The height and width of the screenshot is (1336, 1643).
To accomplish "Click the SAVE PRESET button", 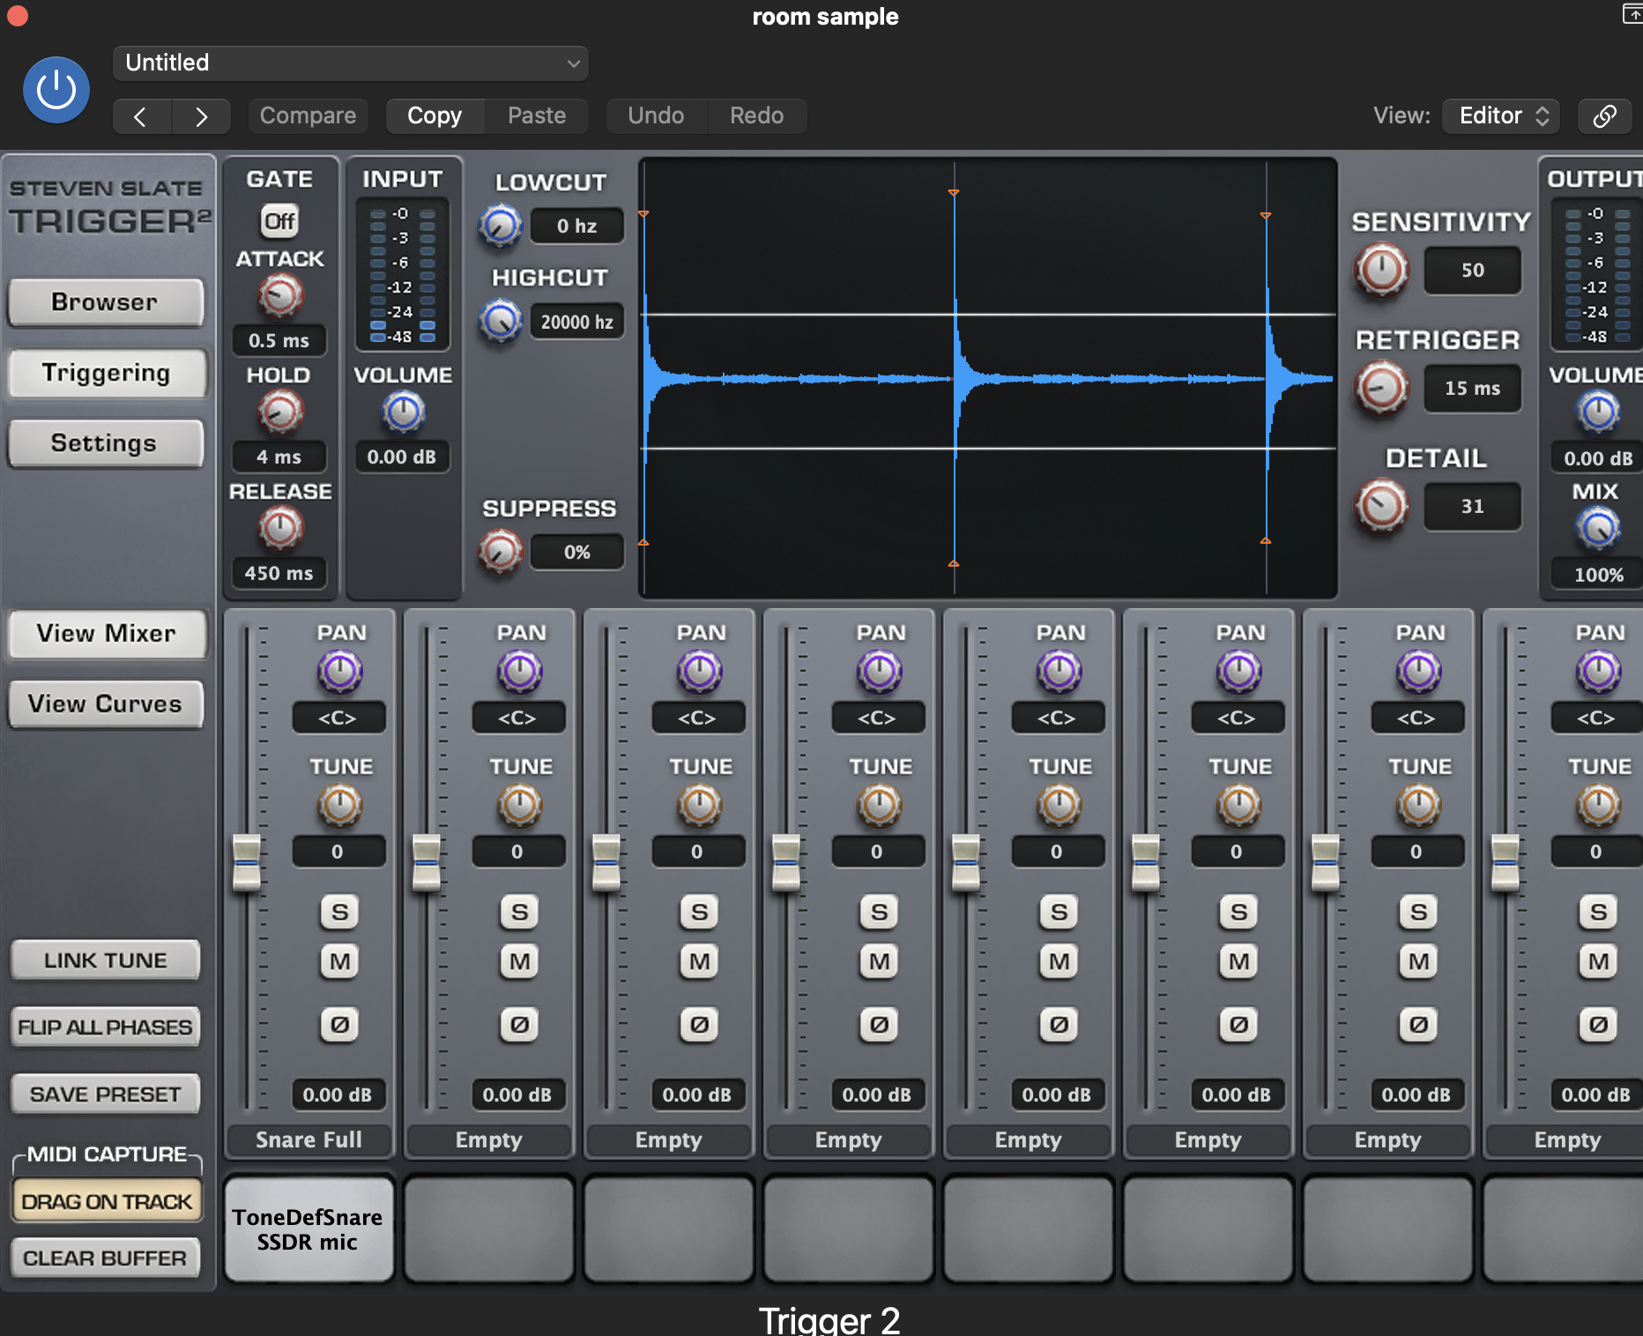I will [x=105, y=1095].
